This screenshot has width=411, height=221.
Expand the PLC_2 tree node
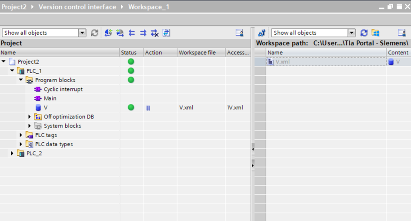point(12,154)
